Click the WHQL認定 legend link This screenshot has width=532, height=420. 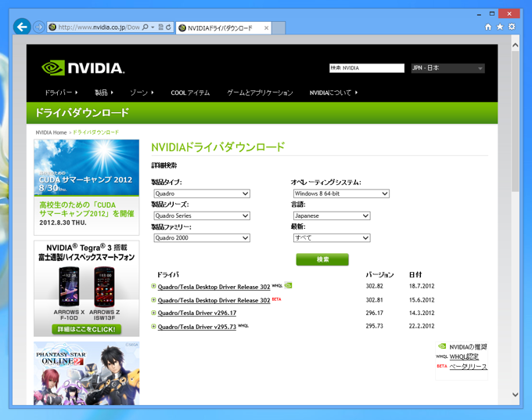(x=464, y=357)
